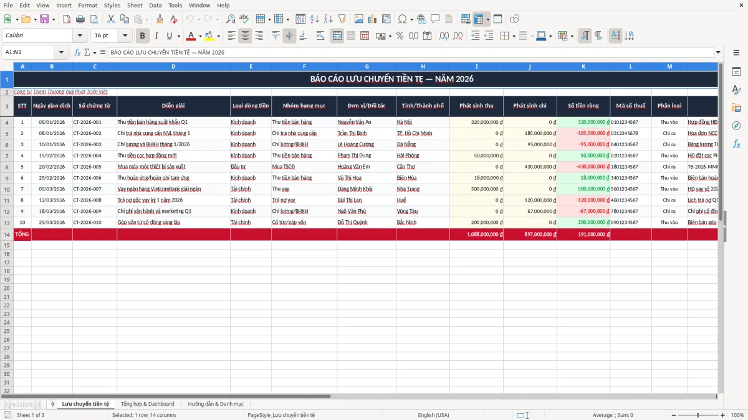Image resolution: width=748 pixels, height=420 pixels.
Task: Open the Font Name dropdown
Action: (80, 36)
